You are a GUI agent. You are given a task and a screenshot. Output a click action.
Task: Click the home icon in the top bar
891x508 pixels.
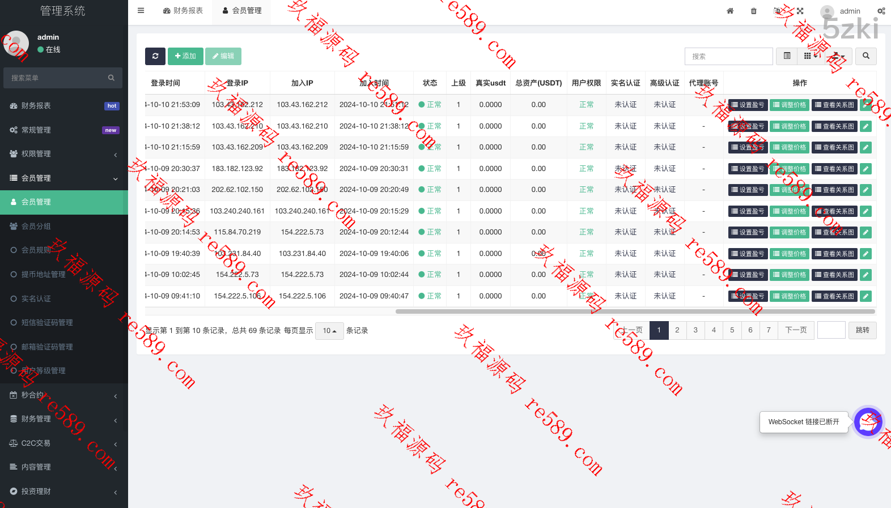click(x=730, y=11)
